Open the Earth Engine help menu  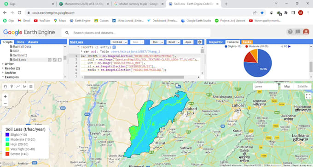pyautogui.click(x=290, y=32)
